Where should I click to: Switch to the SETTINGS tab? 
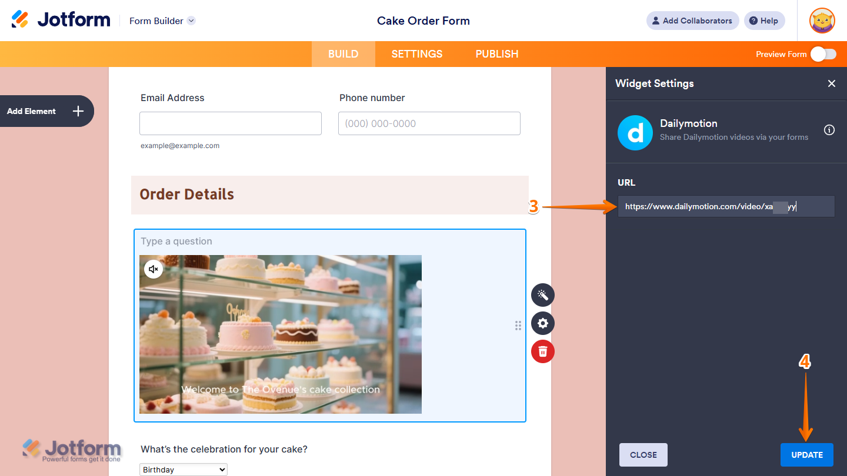coord(416,53)
